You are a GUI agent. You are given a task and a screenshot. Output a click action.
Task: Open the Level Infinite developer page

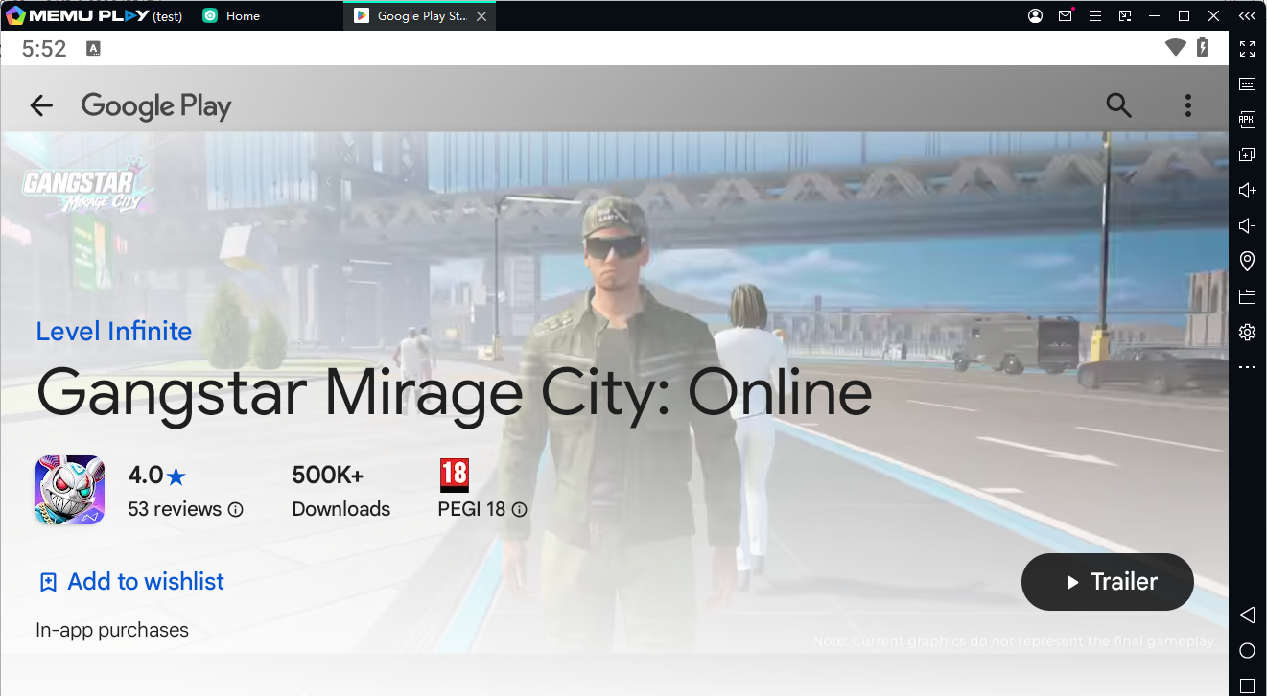point(114,332)
